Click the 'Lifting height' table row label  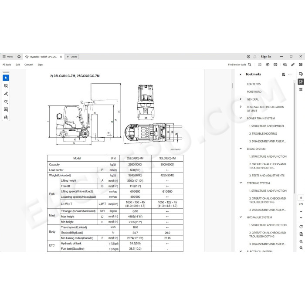tap(68, 180)
